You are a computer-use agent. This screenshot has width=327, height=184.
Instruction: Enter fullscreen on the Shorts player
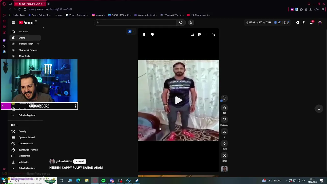click(x=213, y=34)
